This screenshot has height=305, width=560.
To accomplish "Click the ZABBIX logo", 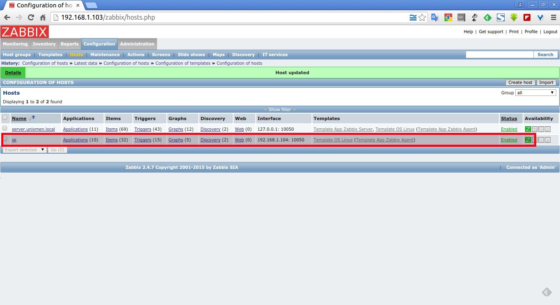I will (25, 32).
